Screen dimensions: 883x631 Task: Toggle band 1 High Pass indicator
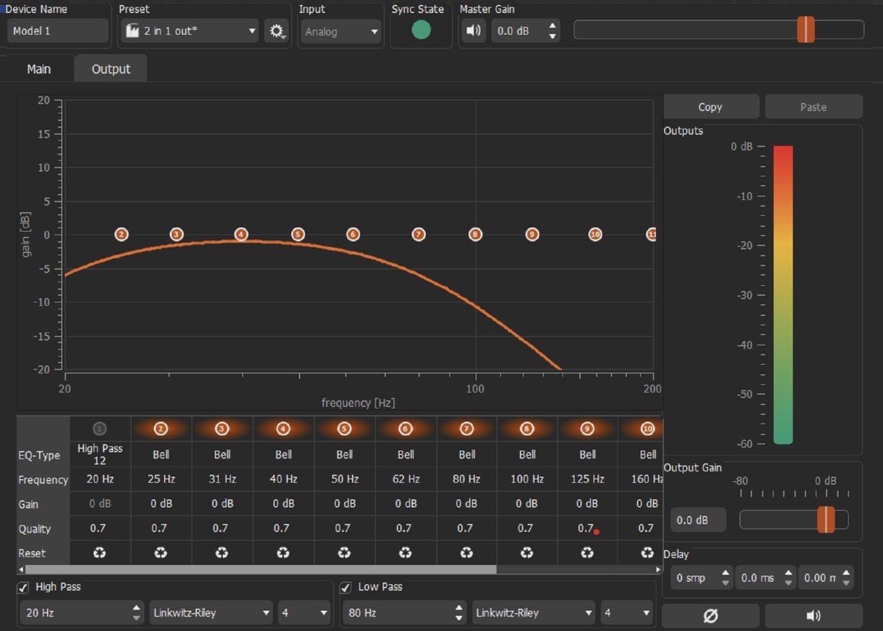click(100, 429)
